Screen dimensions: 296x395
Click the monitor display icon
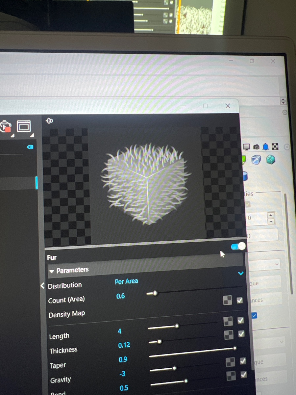point(247,147)
